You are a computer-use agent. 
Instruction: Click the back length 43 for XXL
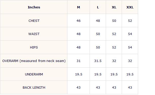click(x=130, y=88)
